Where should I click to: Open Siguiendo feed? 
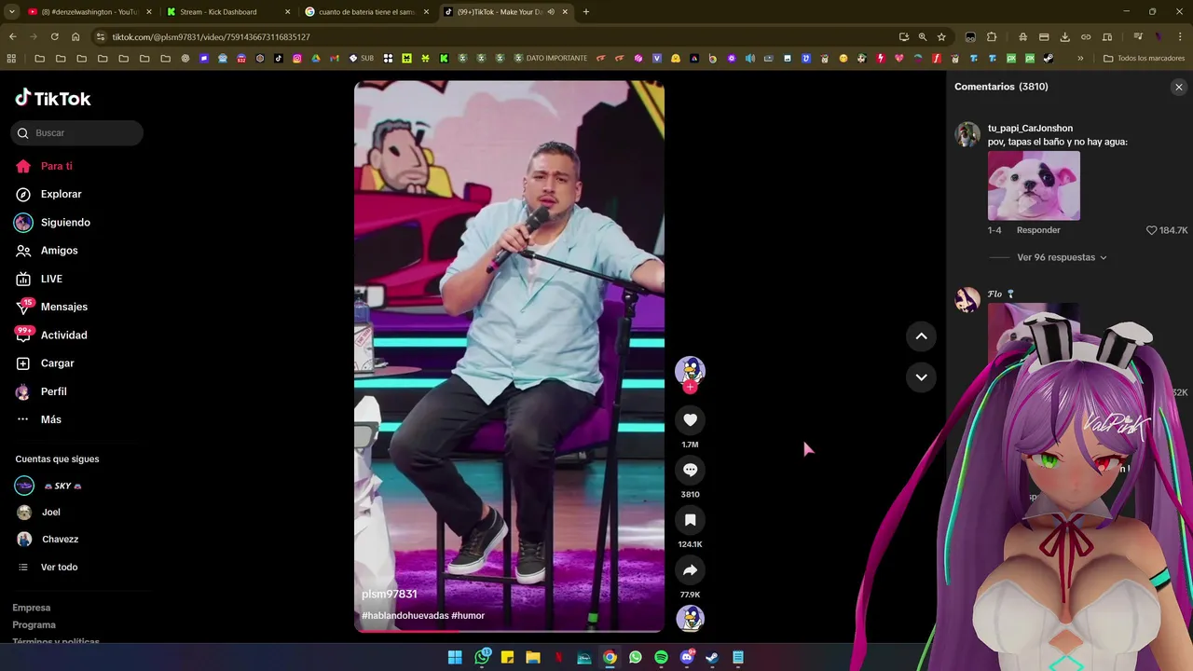coord(65,223)
